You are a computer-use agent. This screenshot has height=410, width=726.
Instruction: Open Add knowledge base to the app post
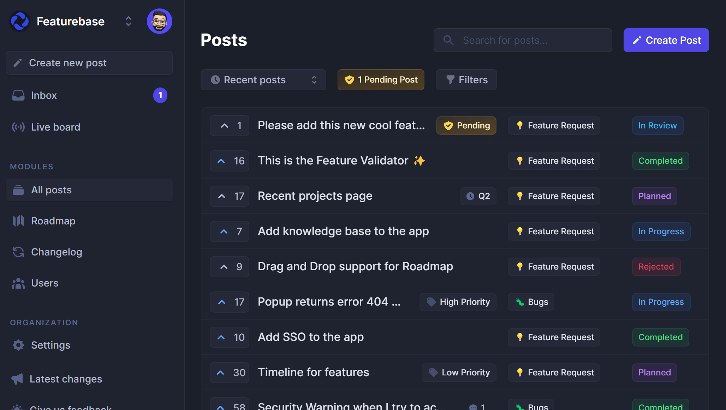tap(343, 231)
